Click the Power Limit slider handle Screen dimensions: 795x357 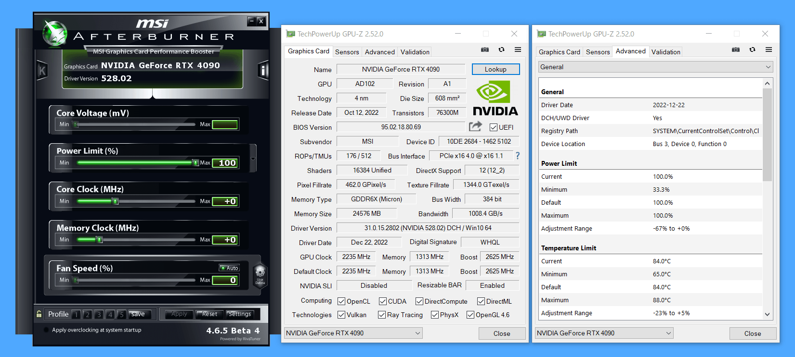tap(195, 163)
